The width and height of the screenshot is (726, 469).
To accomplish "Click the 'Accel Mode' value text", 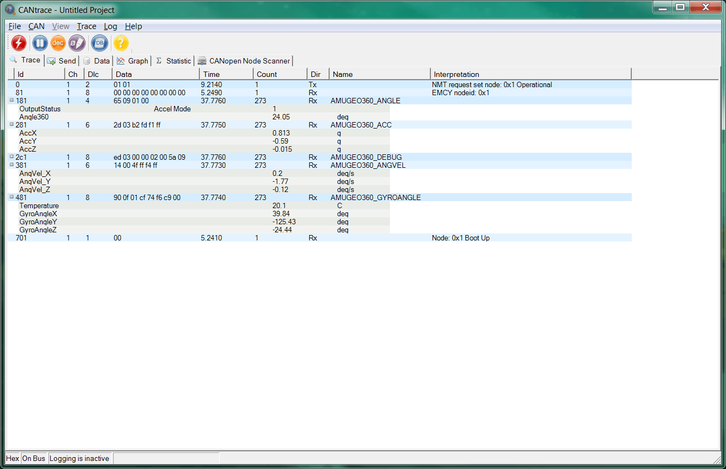I will point(172,109).
